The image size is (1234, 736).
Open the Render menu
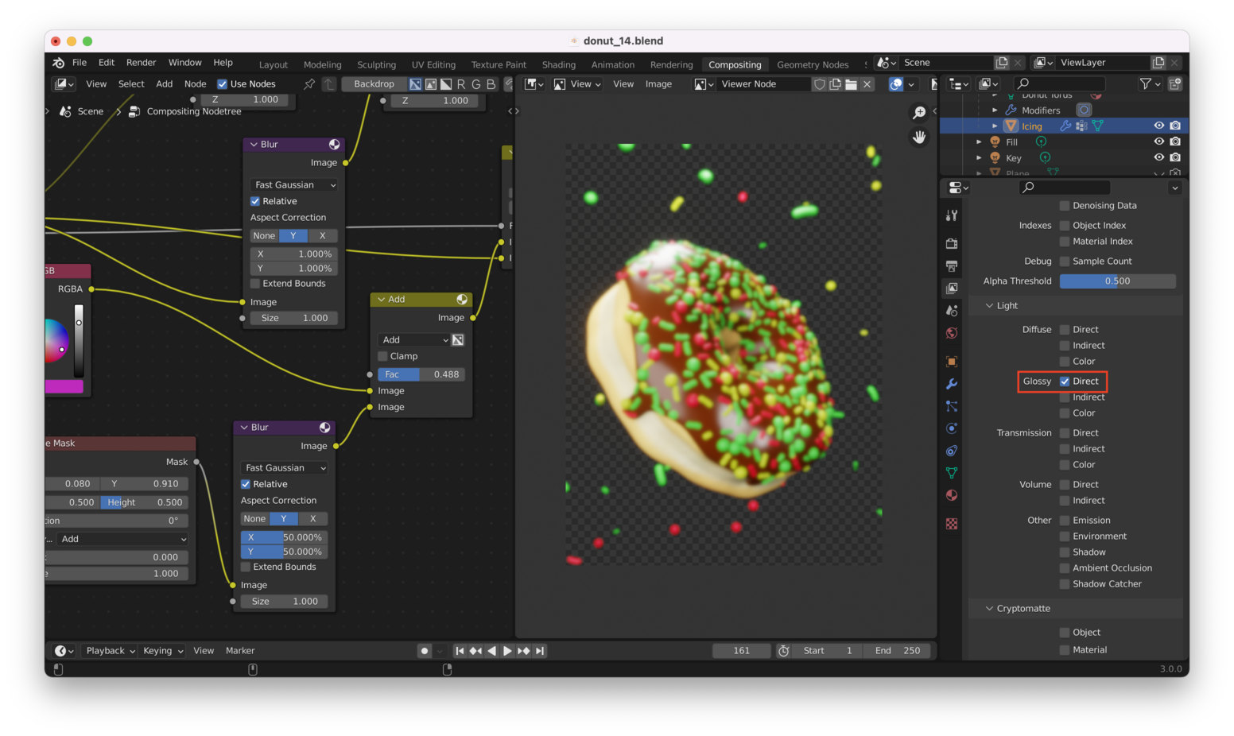[141, 63]
